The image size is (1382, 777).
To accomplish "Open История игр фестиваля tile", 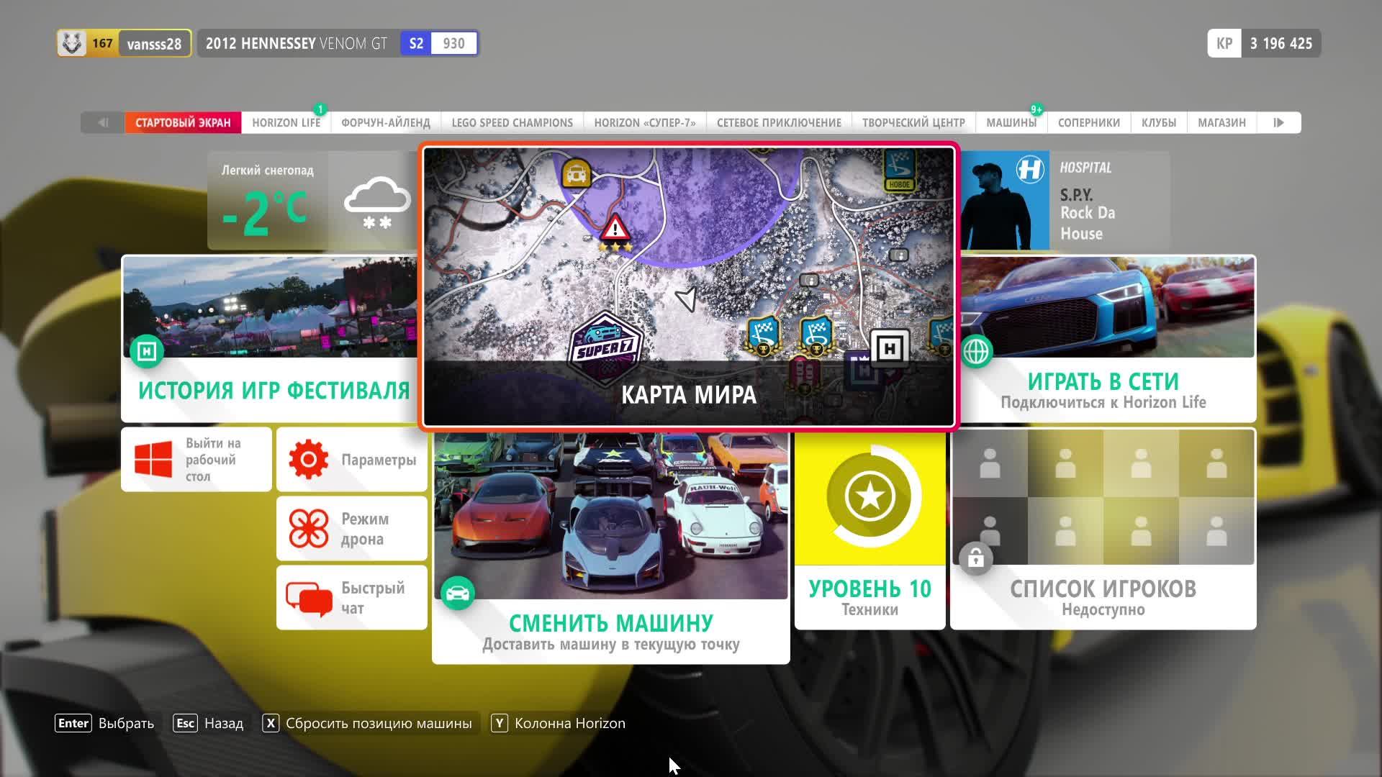I will click(270, 338).
